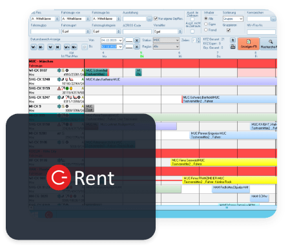Clear the Bis date with X button
Image resolution: width=290 pixels, height=248 pixels.
[x=137, y=46]
